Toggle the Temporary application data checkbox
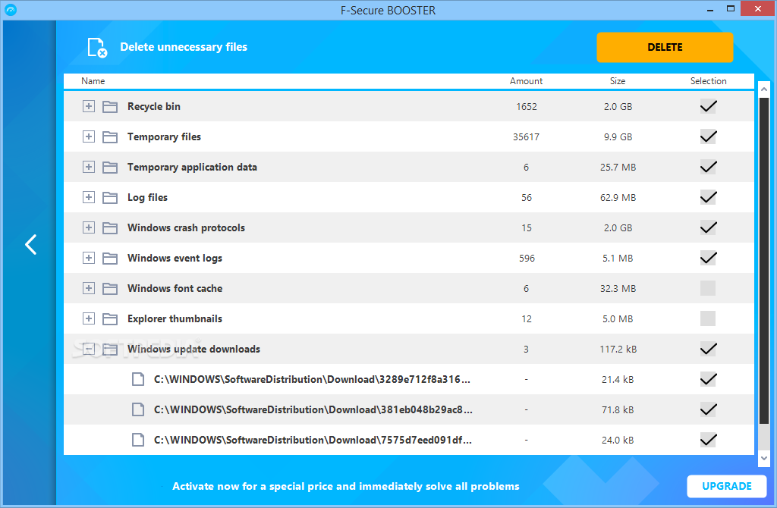Screen dimensions: 777x508 click(708, 167)
